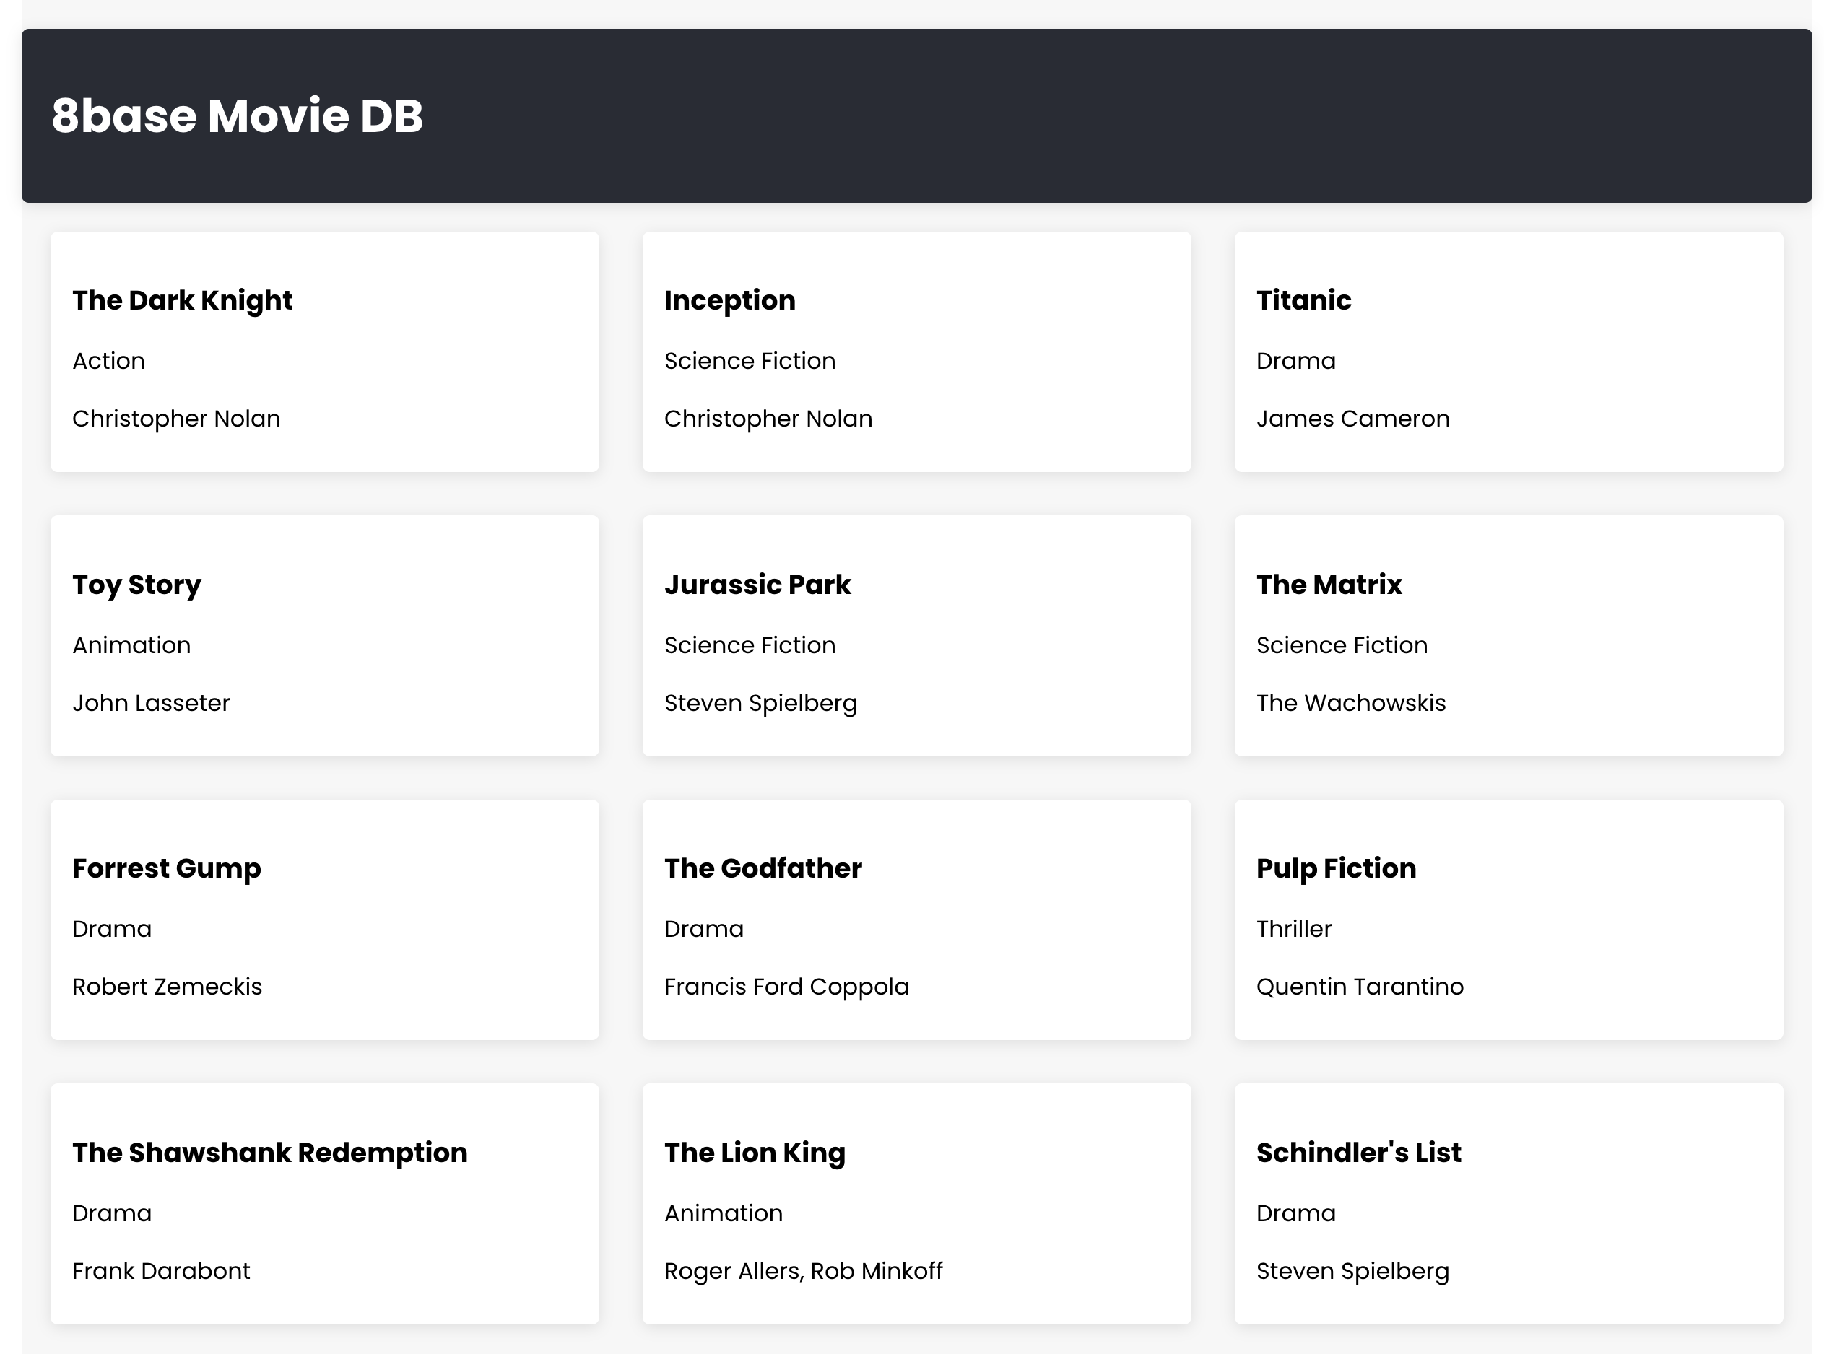
Task: Click the Christopher Nolan director name under Inception
Action: (x=768, y=418)
